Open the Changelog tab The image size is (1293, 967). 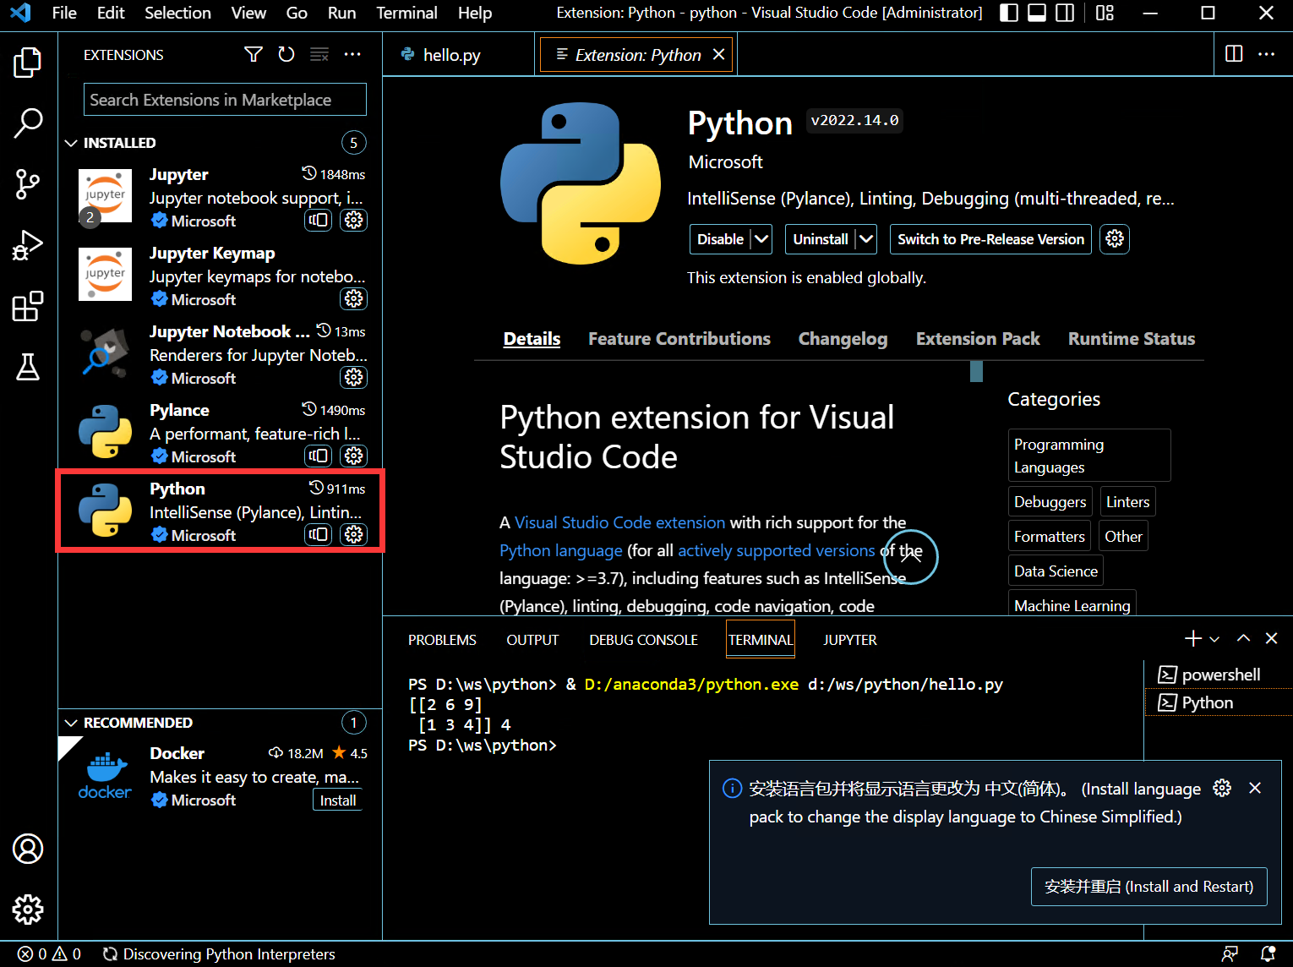[843, 339]
